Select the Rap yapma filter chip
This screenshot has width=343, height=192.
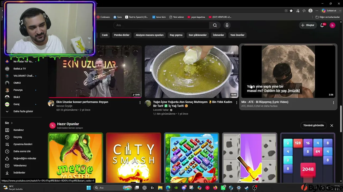click(176, 35)
